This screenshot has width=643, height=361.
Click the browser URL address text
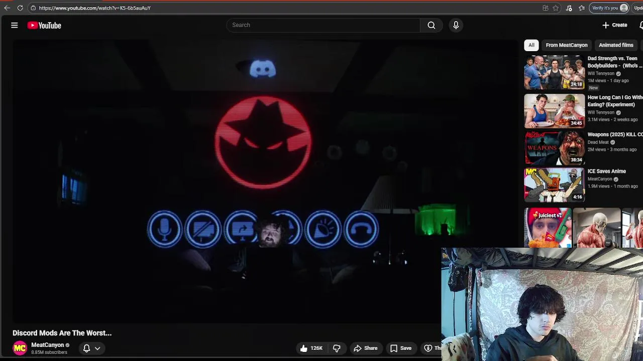pos(94,8)
